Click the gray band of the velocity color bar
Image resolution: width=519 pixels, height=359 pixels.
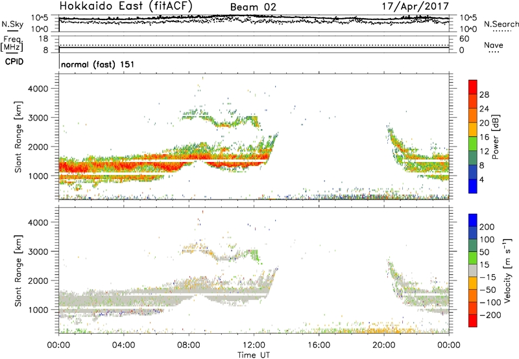pyautogui.click(x=473, y=270)
